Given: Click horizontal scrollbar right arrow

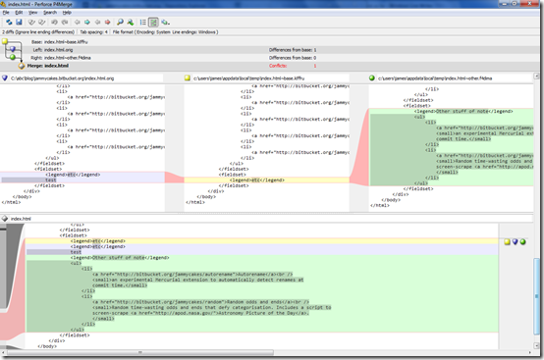Looking at the screenshot, I should coord(530,352).
